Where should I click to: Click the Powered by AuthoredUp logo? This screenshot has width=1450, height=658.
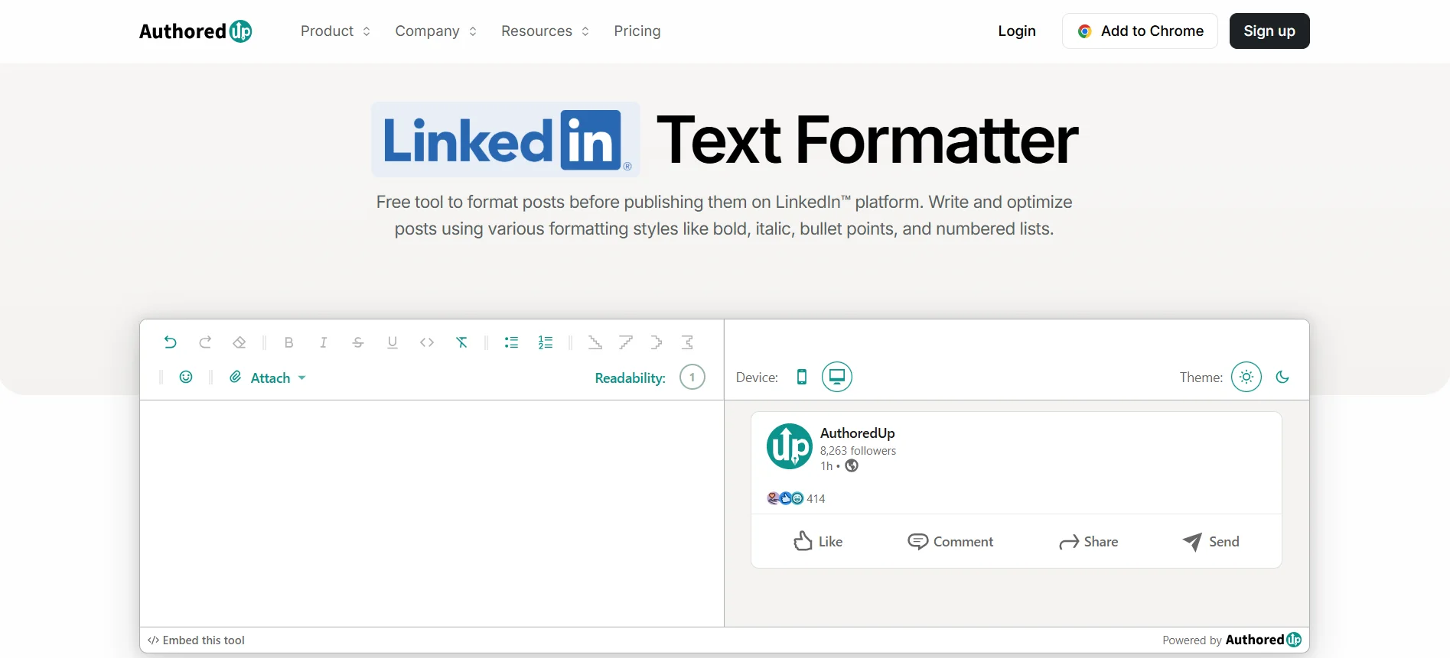click(1263, 640)
